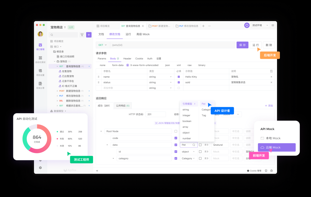Click the donut chart in API 自动化测试
The image size is (311, 197).
(37, 139)
